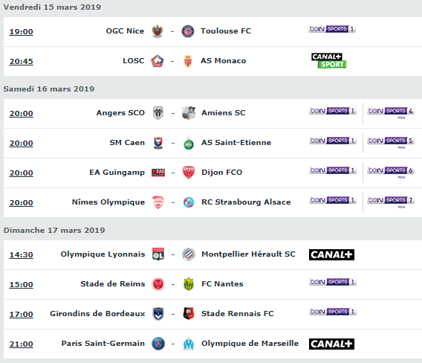422x363 pixels.
Task: Click the FC Nantes club crest
Action: [x=189, y=284]
